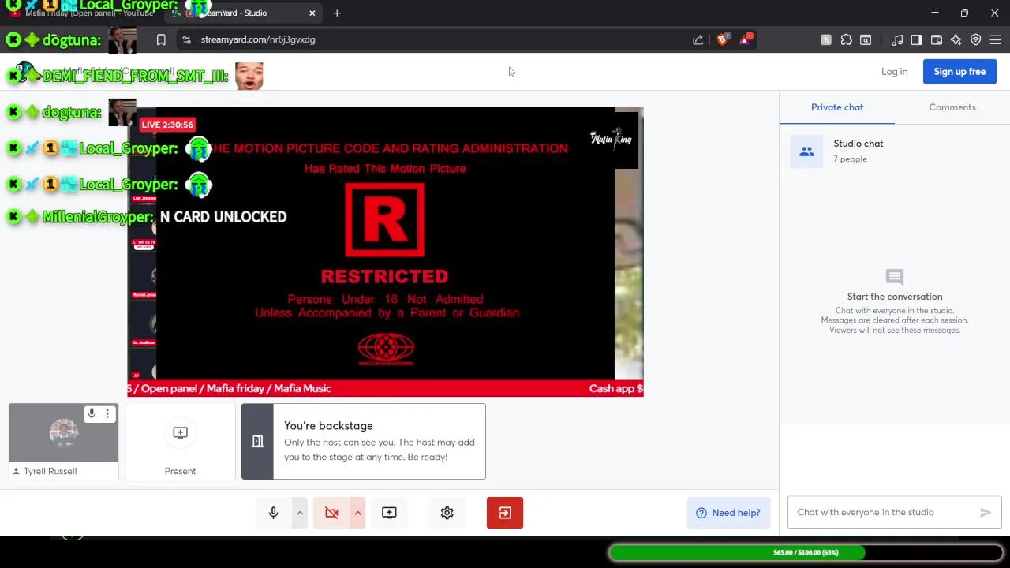Mute the microphone in the bottom toolbar
The height and width of the screenshot is (568, 1010).
pos(274,513)
